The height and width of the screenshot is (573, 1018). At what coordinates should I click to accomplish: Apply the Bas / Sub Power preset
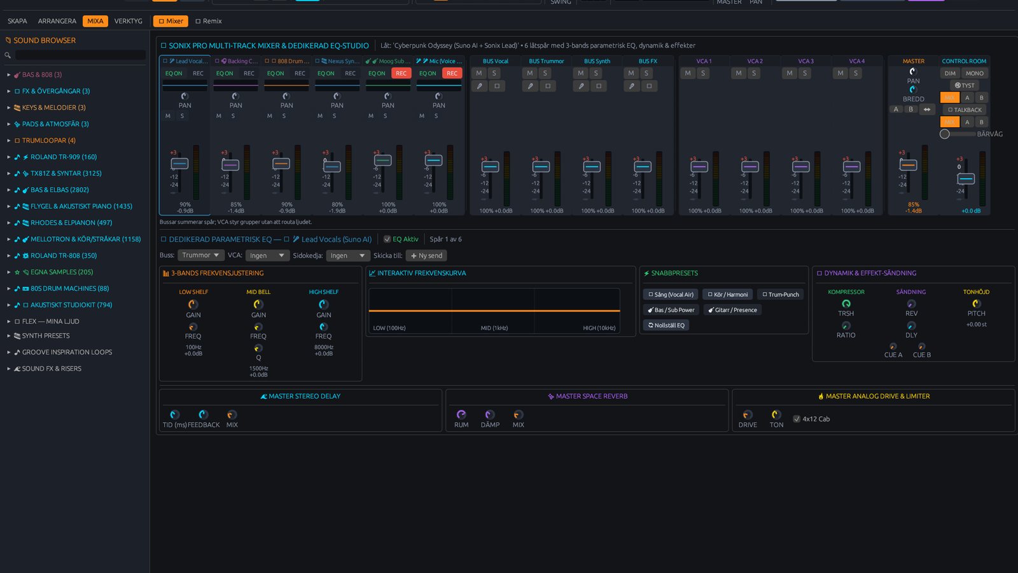pos(671,310)
